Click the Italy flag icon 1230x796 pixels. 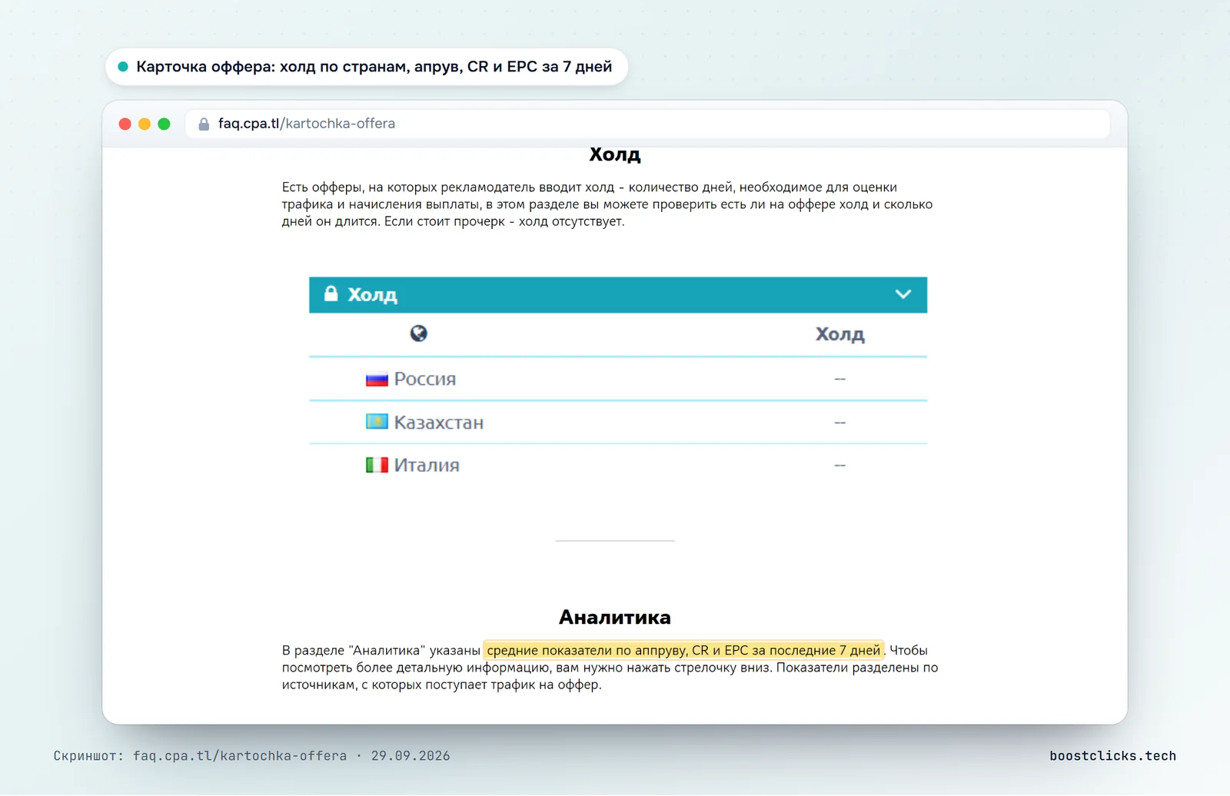pos(377,465)
